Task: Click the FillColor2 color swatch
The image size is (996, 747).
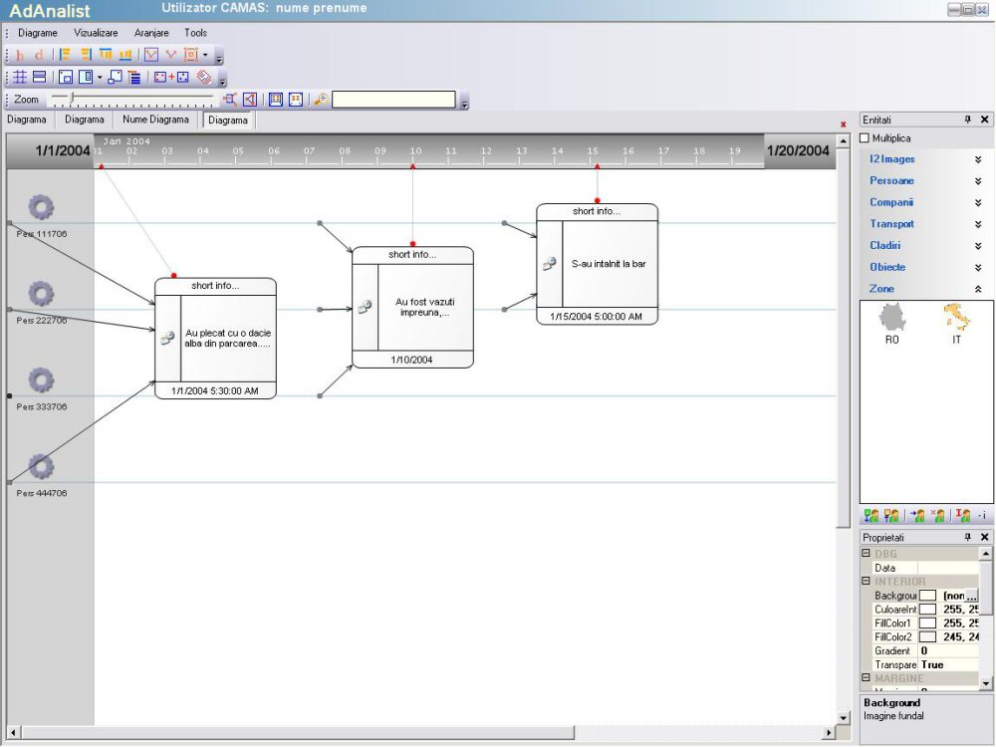Action: click(x=927, y=636)
